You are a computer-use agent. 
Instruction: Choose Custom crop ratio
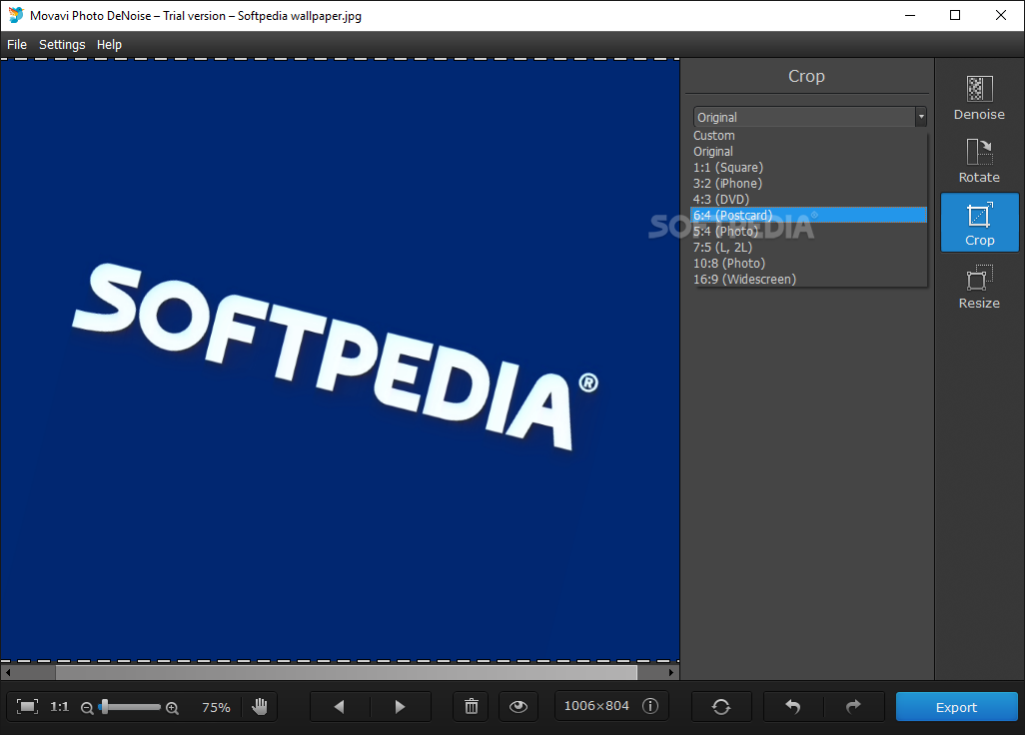pos(808,135)
